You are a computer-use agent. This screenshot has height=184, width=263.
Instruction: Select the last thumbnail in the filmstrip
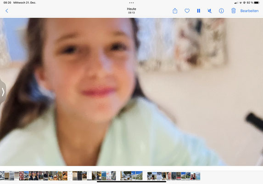click(x=198, y=176)
